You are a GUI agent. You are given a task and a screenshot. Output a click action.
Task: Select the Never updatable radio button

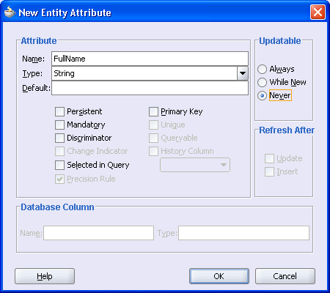point(262,96)
